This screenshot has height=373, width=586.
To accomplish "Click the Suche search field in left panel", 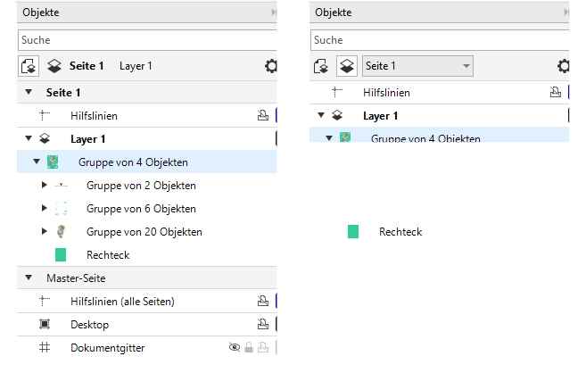I will pos(143,40).
